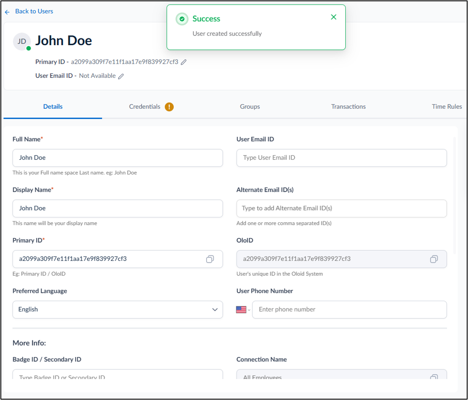Click hint 'Eg: Primary ID / OloID'
The height and width of the screenshot is (400, 468).
[x=39, y=274]
